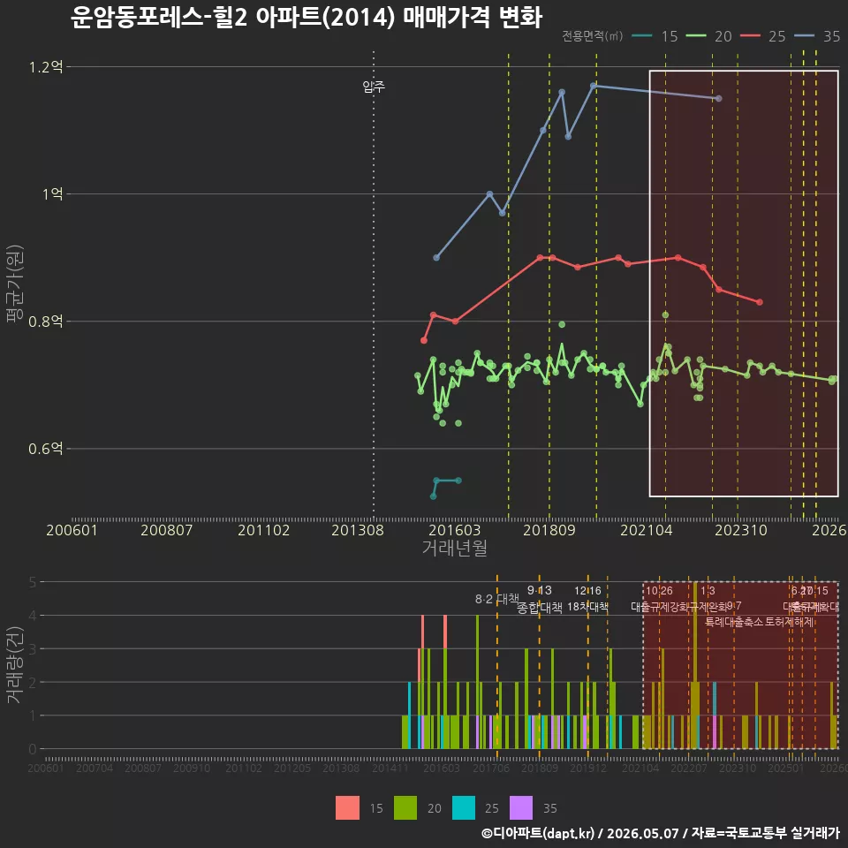Click the 202207 label on the volume chart axis
Viewport: 848px width, 848px height.
(689, 768)
